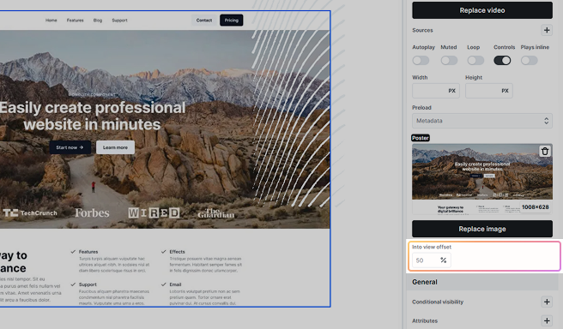Disable the Controls toggle
Screen dimensions: 563x329
(502, 60)
